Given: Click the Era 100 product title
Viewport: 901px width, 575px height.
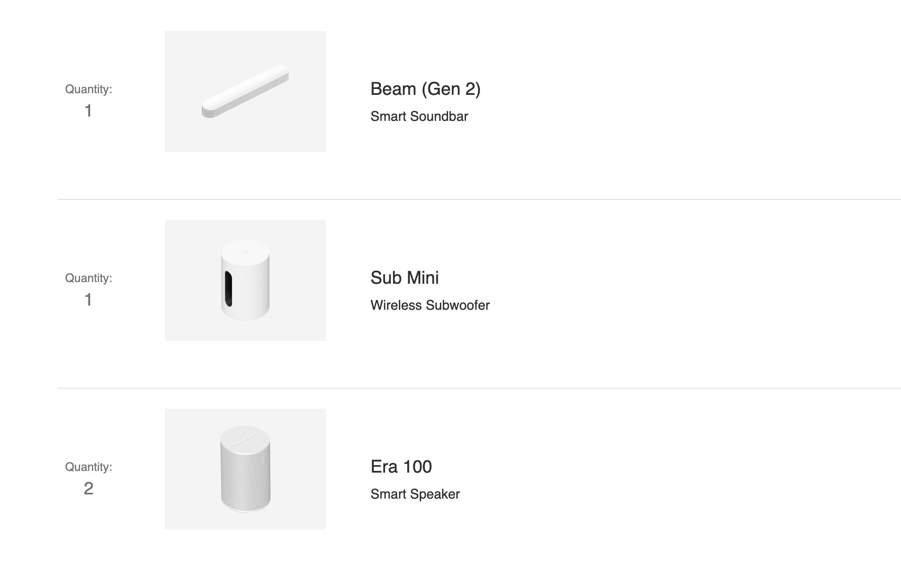Looking at the screenshot, I should pyautogui.click(x=401, y=467).
